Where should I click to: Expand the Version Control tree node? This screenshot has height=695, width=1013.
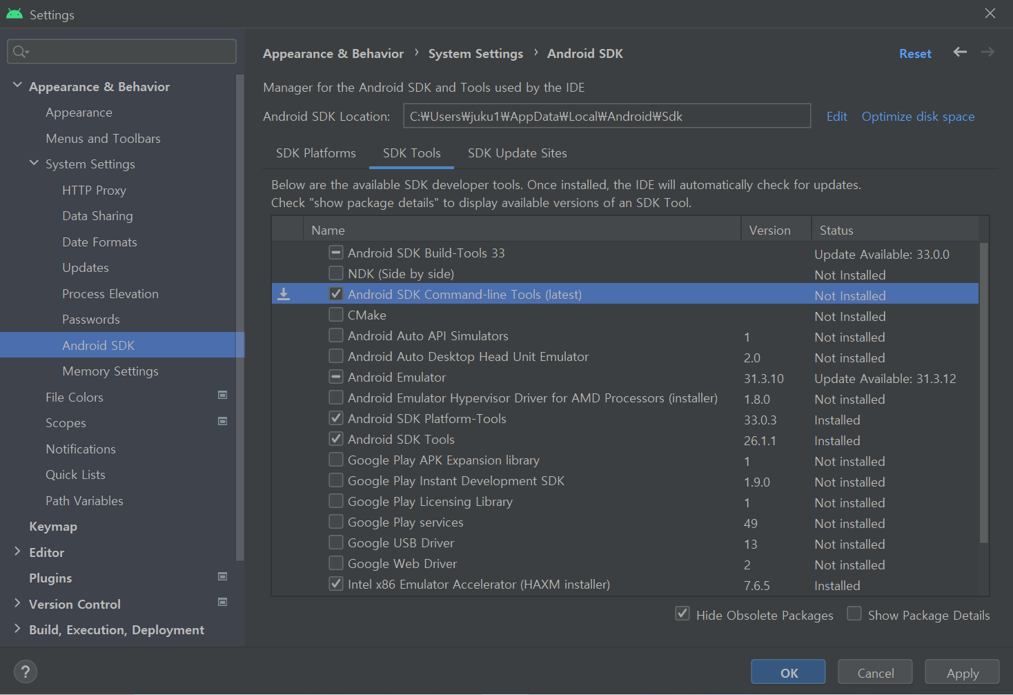(17, 603)
